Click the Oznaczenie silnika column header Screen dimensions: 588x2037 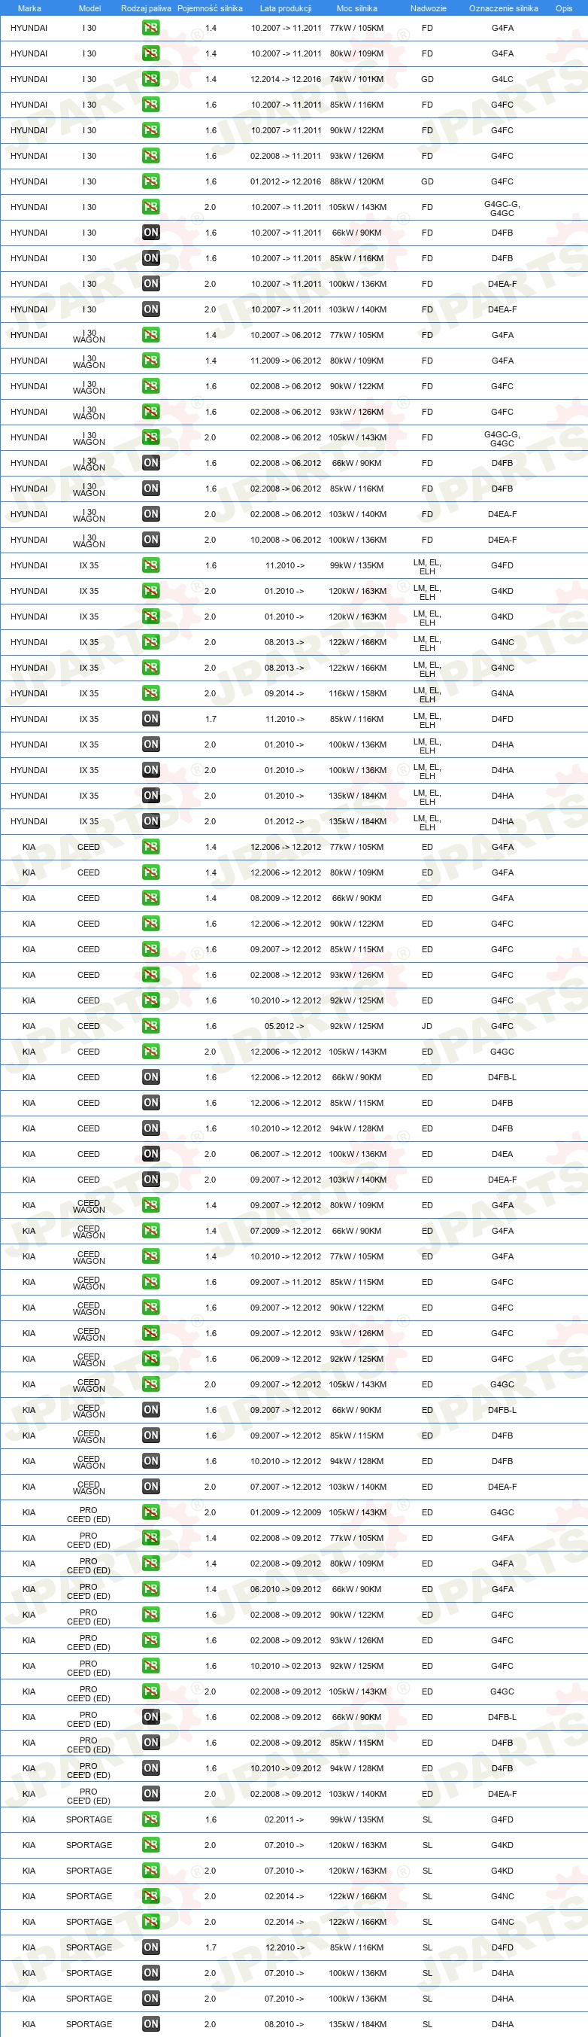pyautogui.click(x=502, y=8)
